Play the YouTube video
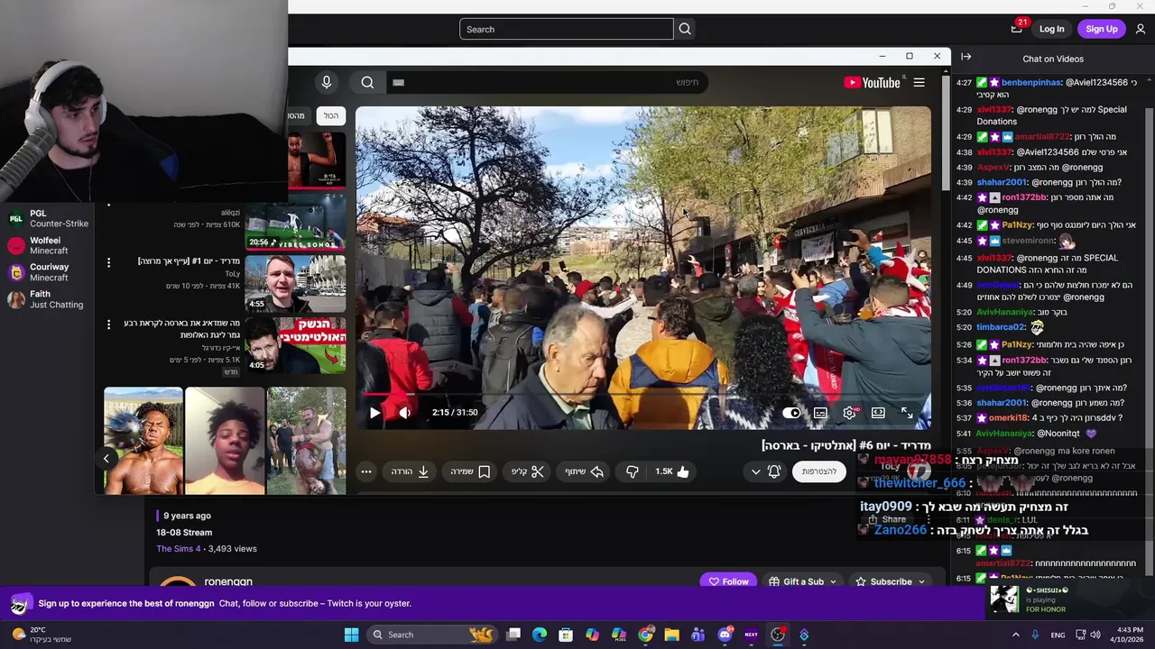The image size is (1155, 649). coord(374,413)
